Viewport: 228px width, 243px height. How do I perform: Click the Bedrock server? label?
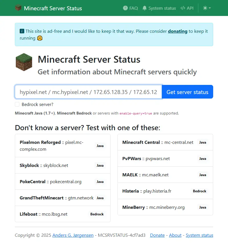click(38, 105)
